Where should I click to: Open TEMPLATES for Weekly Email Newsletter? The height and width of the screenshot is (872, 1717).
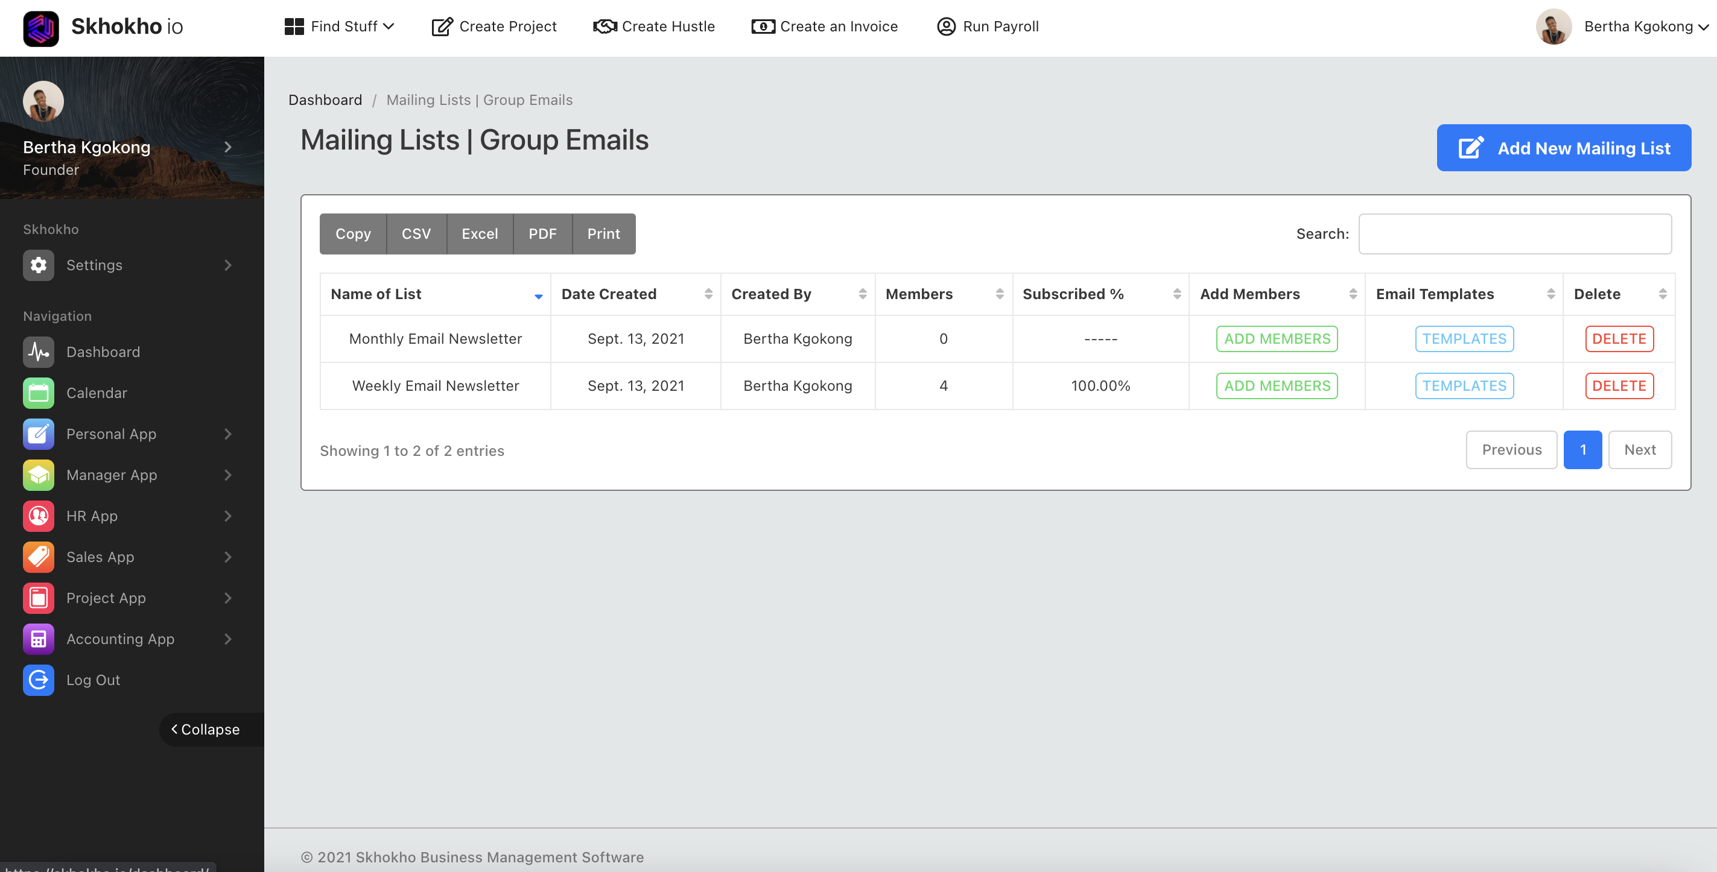click(1464, 386)
